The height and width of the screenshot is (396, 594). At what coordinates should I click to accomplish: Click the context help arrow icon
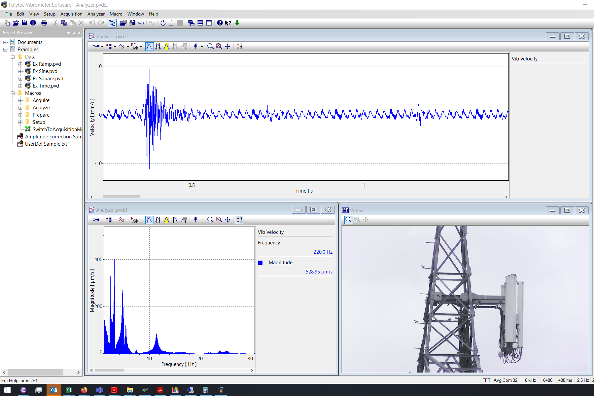[x=228, y=23]
